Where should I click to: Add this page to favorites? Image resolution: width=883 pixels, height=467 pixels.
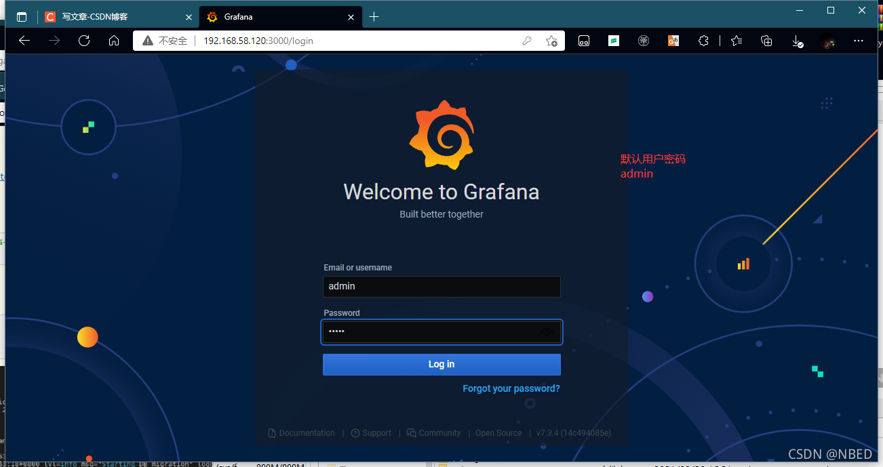[551, 41]
